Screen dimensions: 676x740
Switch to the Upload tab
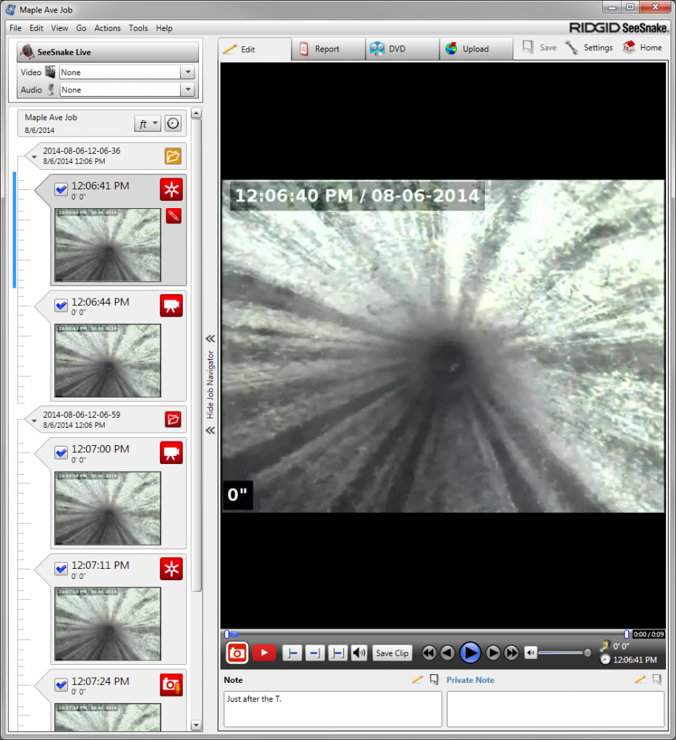pos(476,49)
